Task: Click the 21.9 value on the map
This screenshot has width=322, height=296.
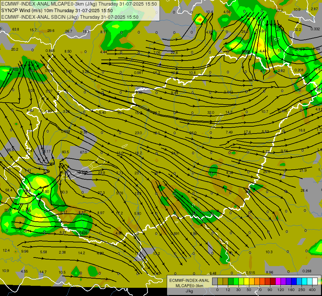Action: pyautogui.click(x=303, y=170)
